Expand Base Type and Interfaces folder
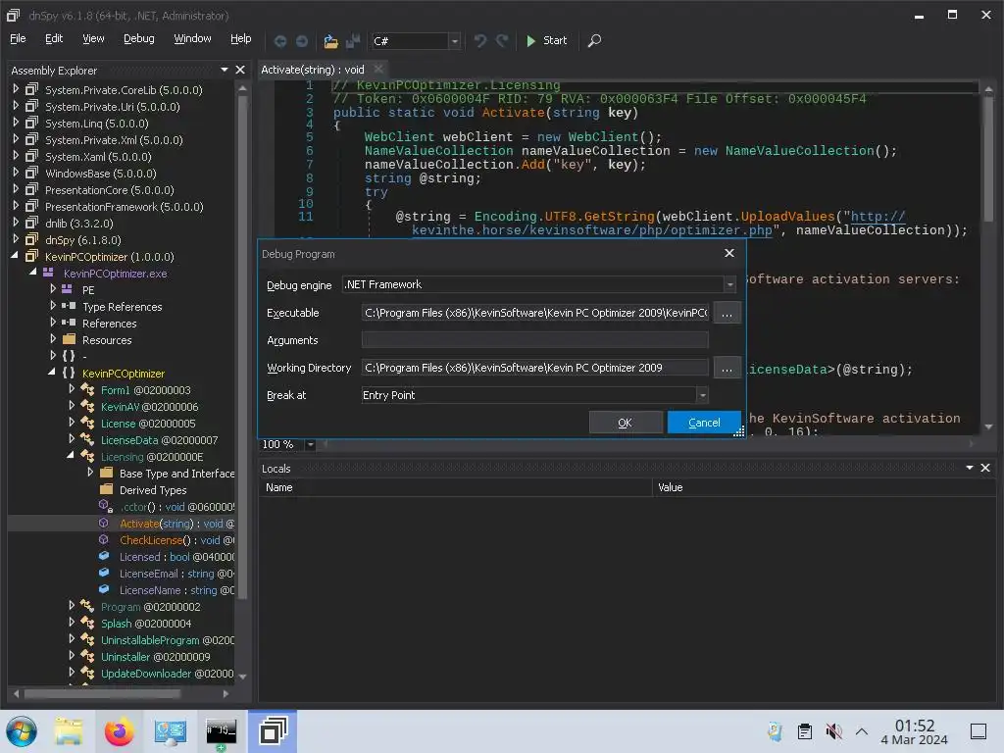1004x753 pixels. point(90,472)
